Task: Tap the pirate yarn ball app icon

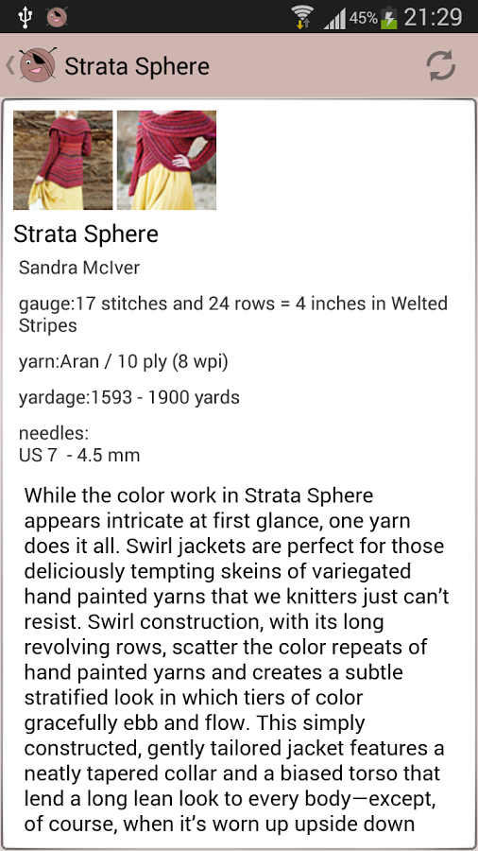Action: pyautogui.click(x=38, y=65)
